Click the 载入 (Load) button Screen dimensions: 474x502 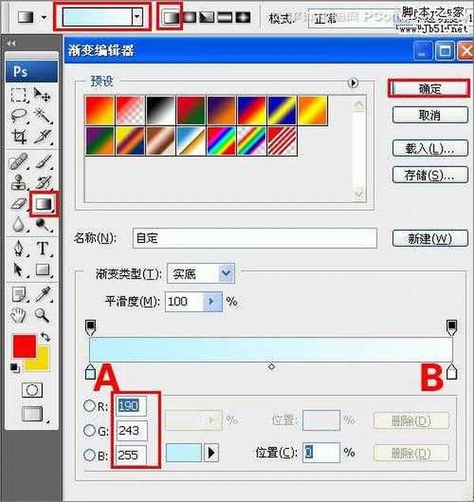[x=424, y=149]
